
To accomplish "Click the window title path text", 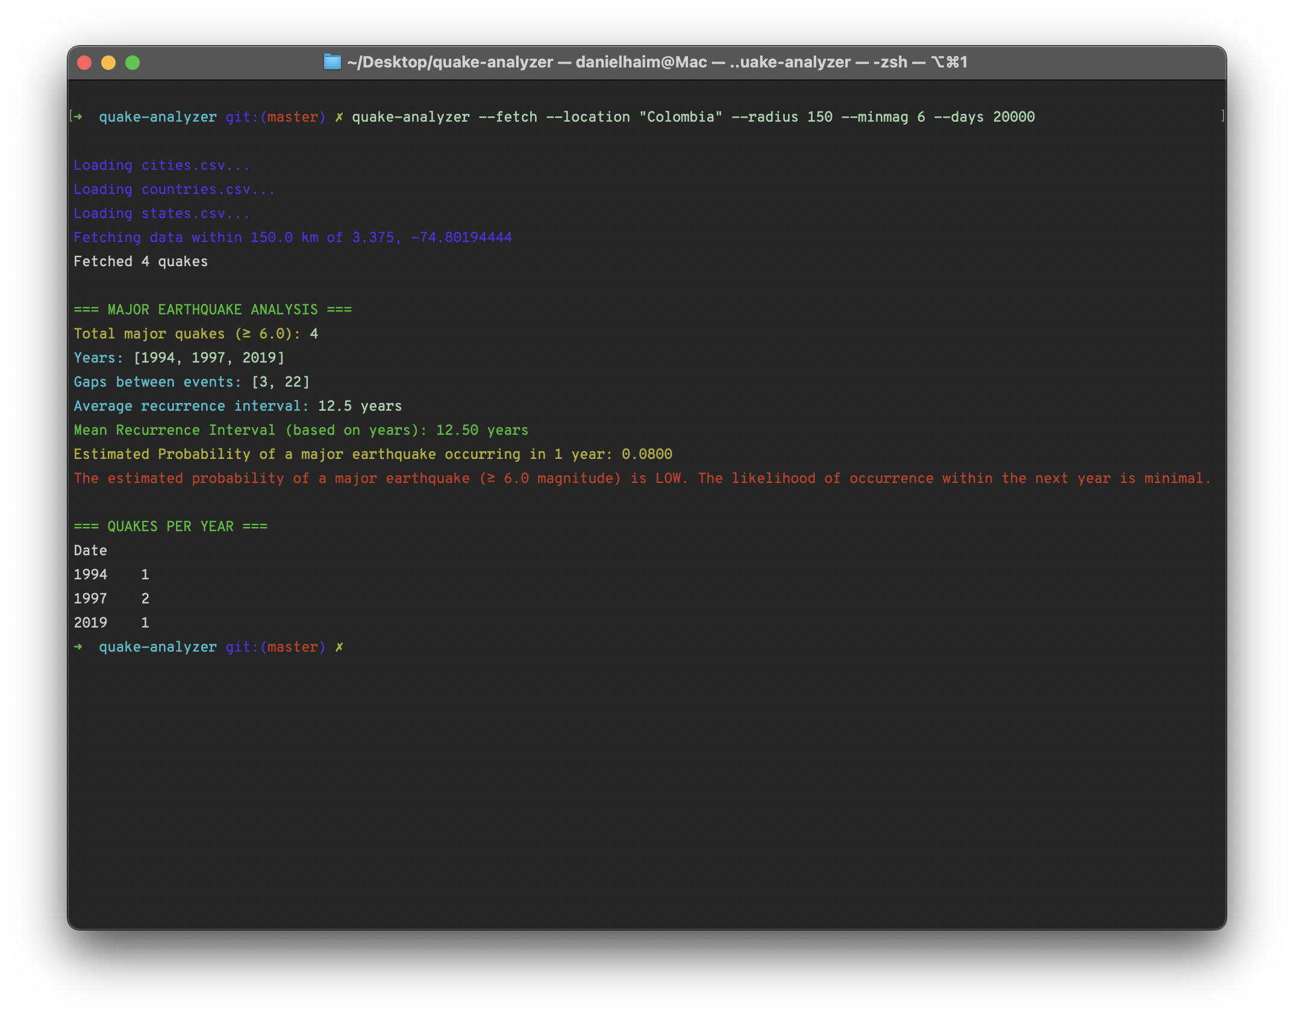I will [449, 62].
